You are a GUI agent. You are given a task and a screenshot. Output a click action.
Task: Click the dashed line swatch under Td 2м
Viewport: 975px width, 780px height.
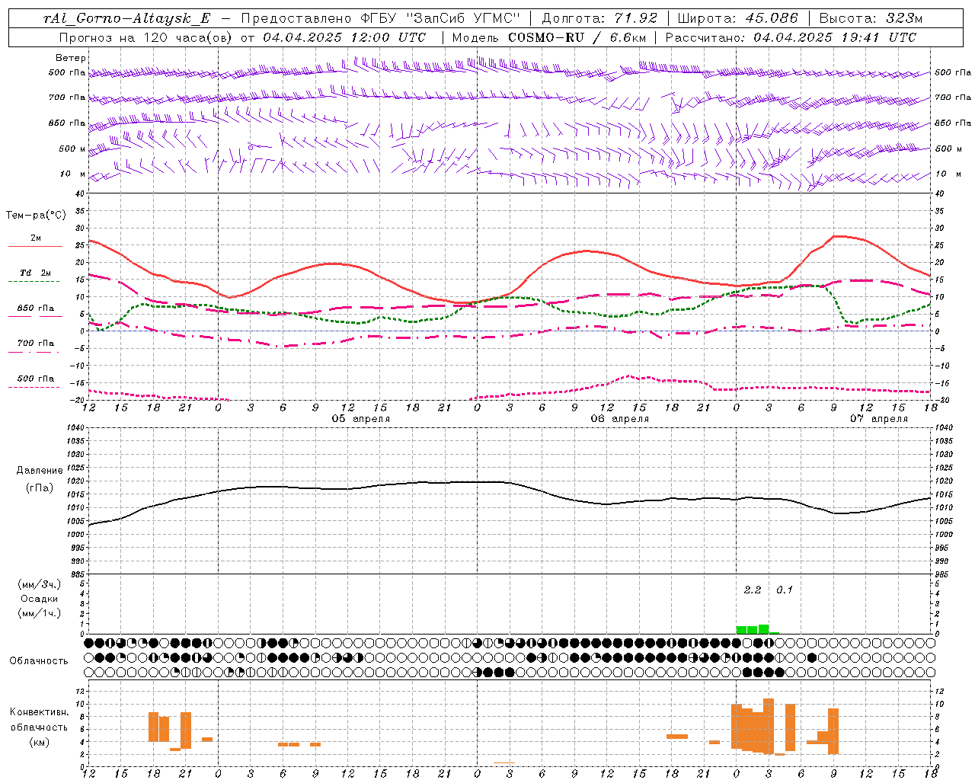click(35, 282)
